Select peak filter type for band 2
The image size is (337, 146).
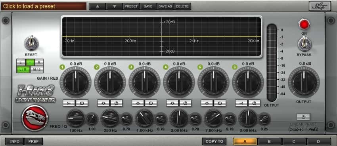point(103,103)
